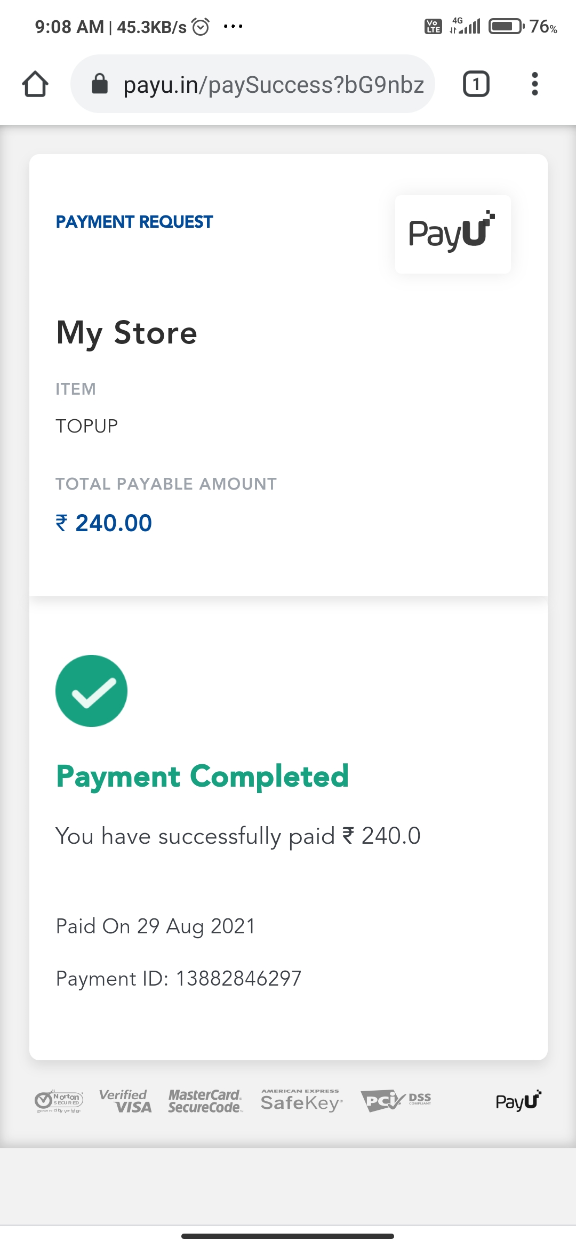
Task: Tap the browser home icon
Action: 35,84
